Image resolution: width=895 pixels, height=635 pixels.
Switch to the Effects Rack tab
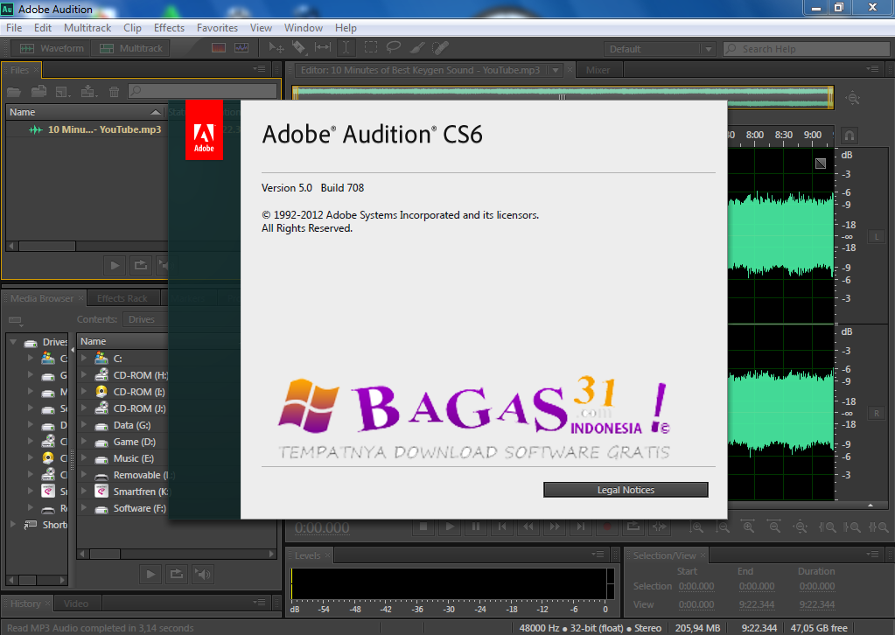(122, 298)
